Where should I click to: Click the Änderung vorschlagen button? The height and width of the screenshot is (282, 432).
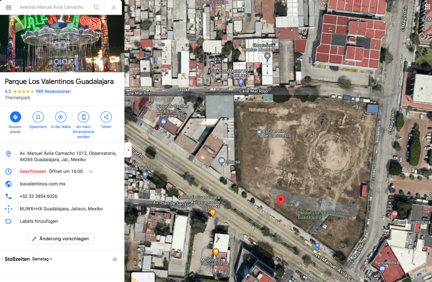pos(61,239)
